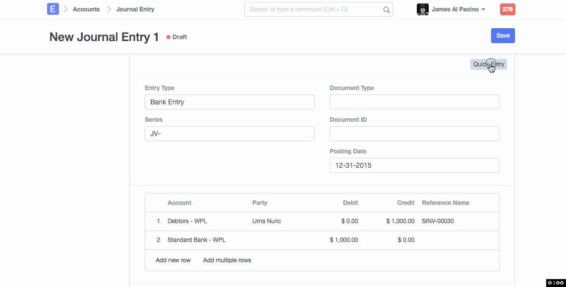Click the Posting Date field
The width and height of the screenshot is (566, 287).
coord(414,165)
